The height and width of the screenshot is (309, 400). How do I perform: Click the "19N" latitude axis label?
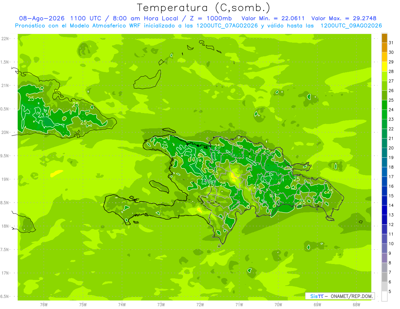(x=5, y=179)
